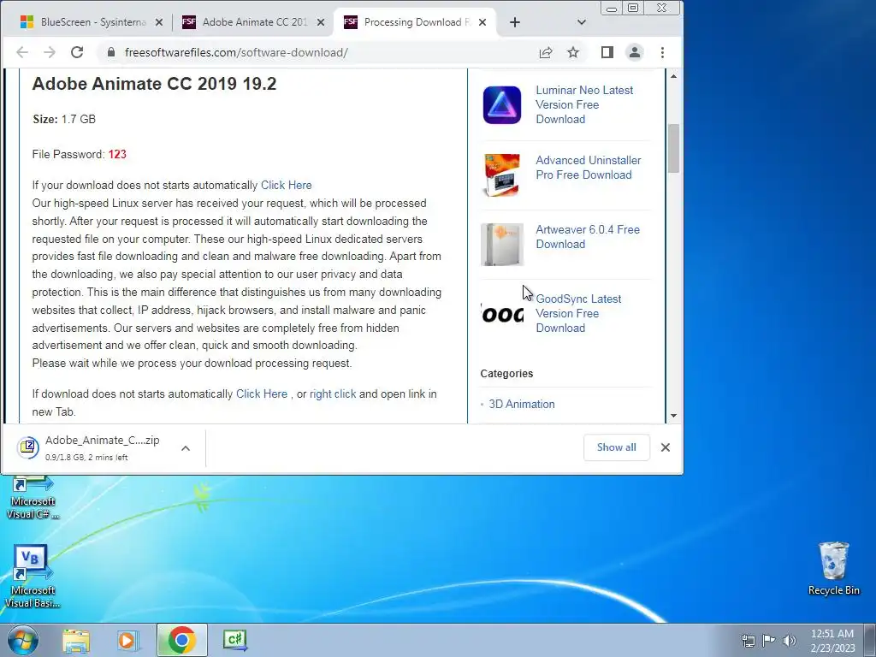This screenshot has width=876, height=657.
Task: Open Windows Media Player from taskbar
Action: click(127, 640)
